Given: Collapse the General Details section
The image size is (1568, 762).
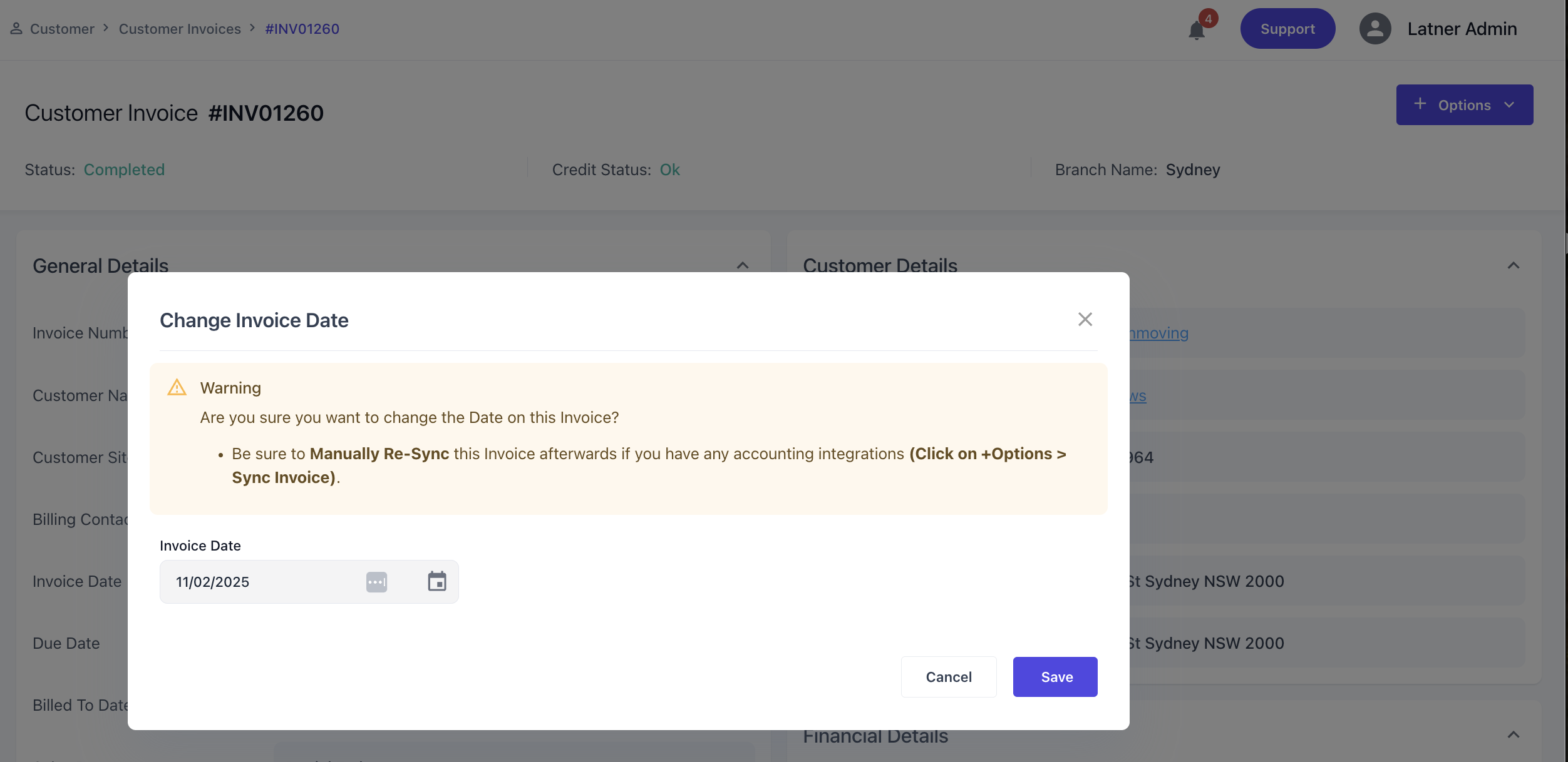Looking at the screenshot, I should point(743,266).
